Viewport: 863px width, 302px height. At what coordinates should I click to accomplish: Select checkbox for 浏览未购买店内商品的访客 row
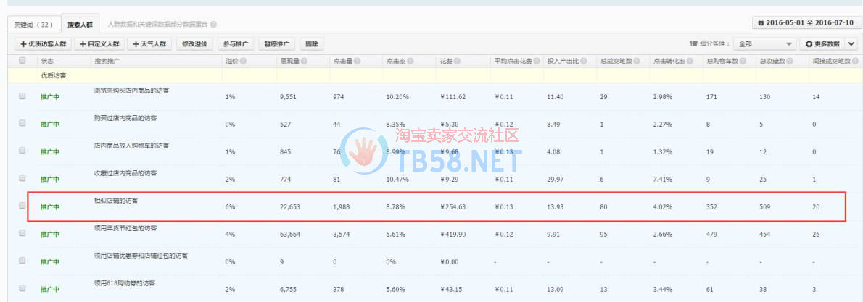click(x=22, y=96)
